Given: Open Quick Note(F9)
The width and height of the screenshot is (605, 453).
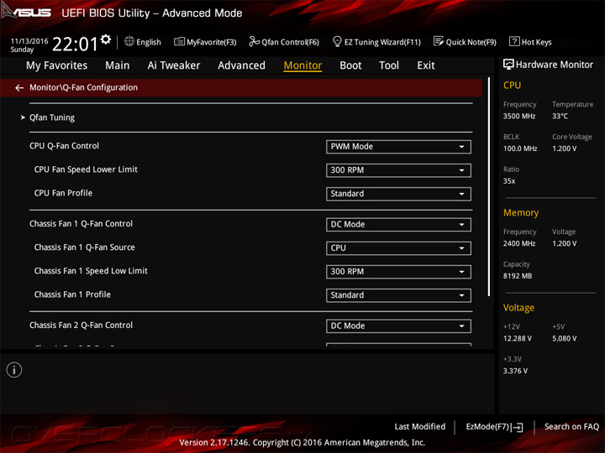Looking at the screenshot, I should [465, 42].
